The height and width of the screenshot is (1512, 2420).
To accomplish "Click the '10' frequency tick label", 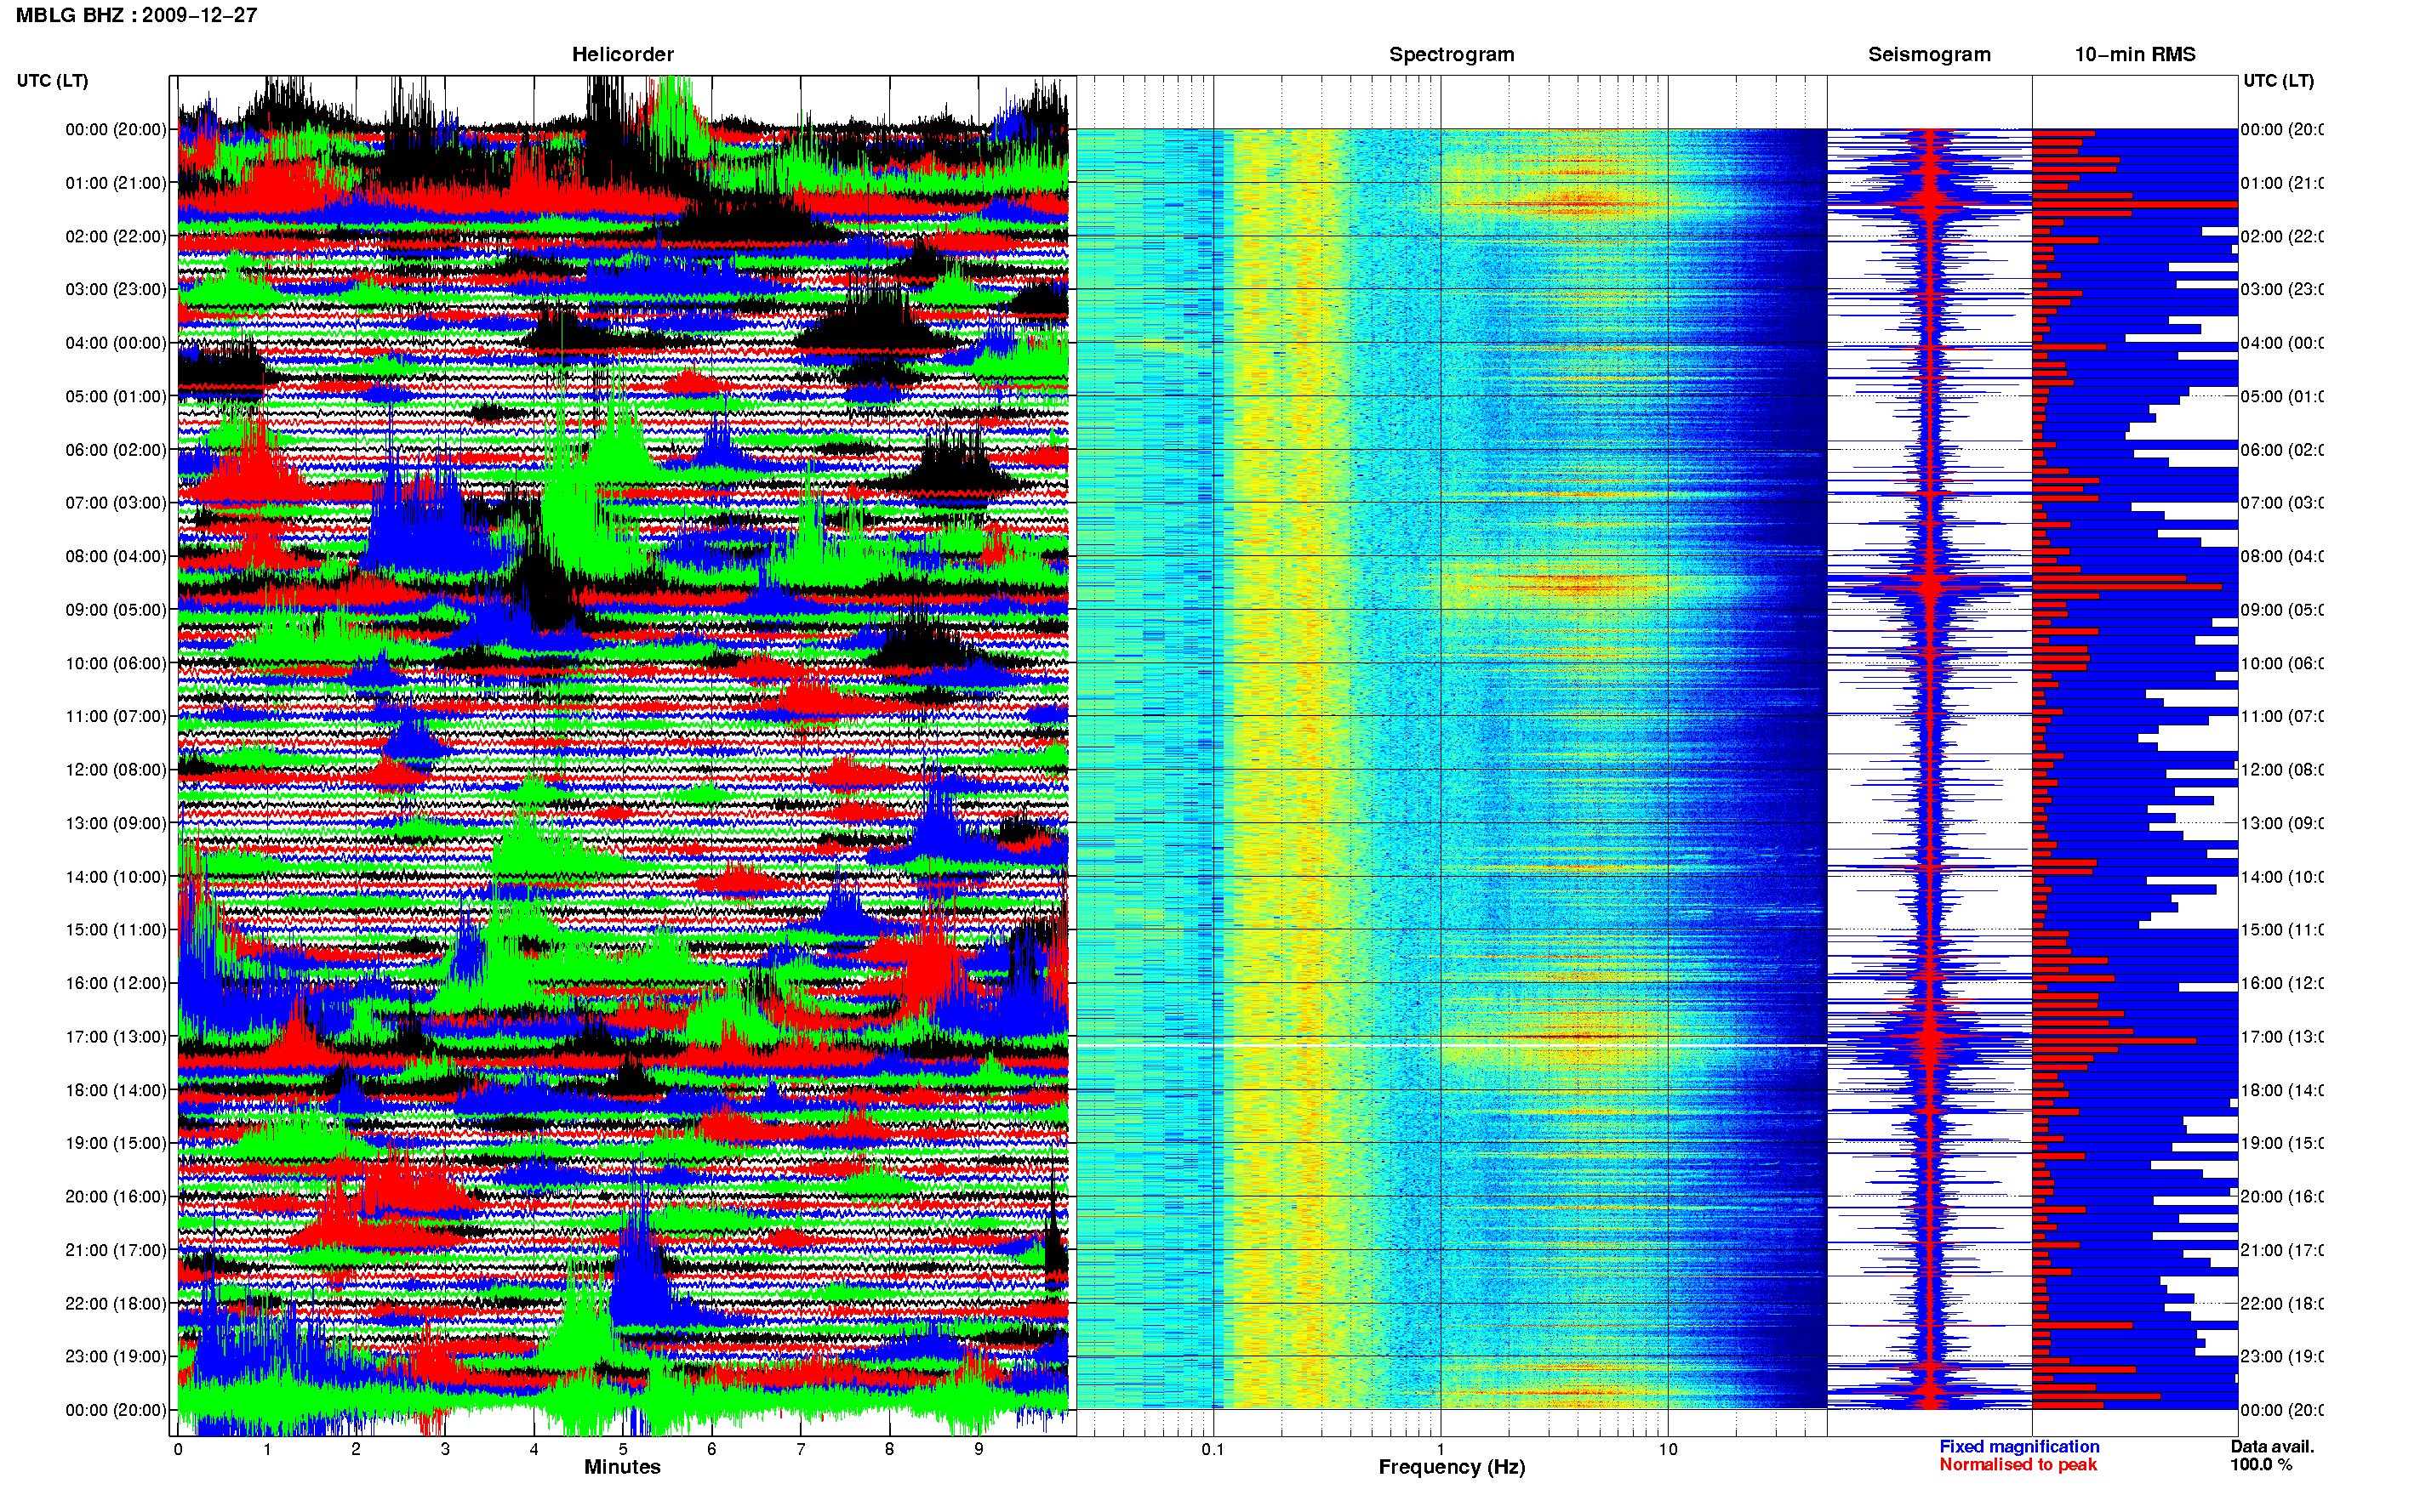I will point(1668,1449).
